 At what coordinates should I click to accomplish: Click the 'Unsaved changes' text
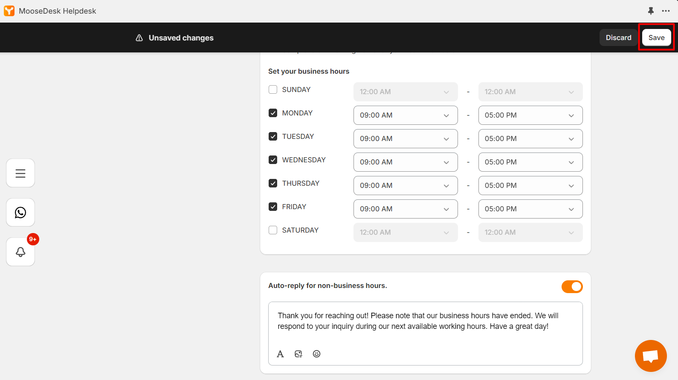pyautogui.click(x=181, y=38)
